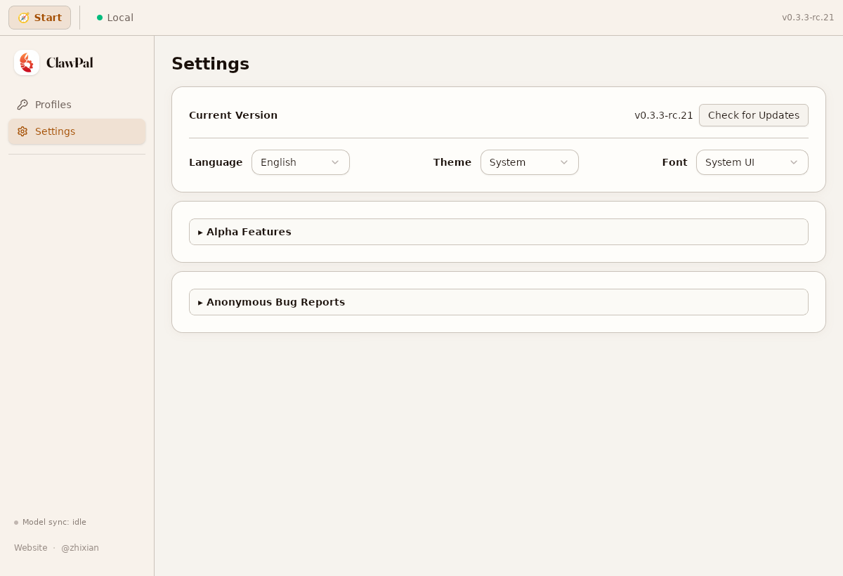Click the ClawPal app name text

tap(70, 63)
